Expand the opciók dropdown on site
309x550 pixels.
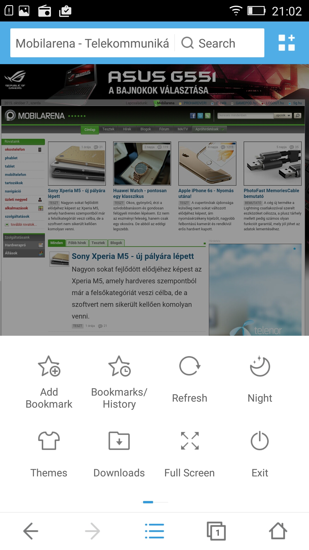click(283, 115)
